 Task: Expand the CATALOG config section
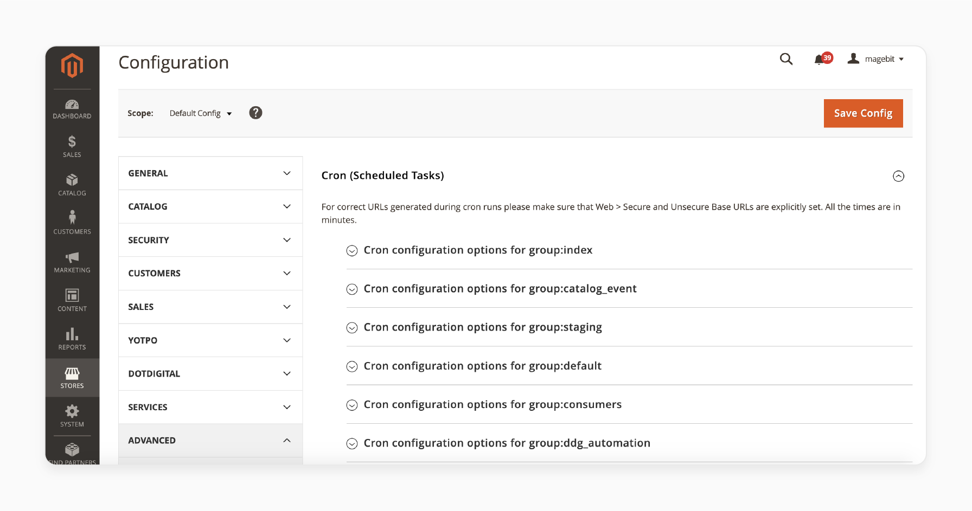click(x=210, y=206)
